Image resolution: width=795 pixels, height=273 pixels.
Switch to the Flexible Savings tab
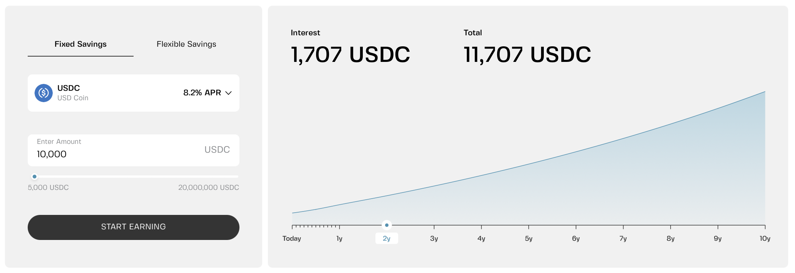[186, 44]
